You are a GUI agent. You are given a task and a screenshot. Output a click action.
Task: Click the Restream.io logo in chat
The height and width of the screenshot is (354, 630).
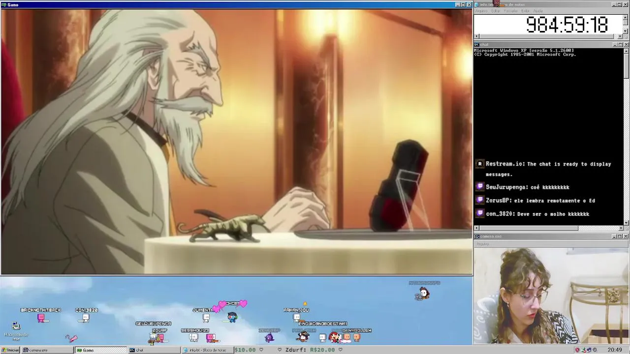coord(480,164)
